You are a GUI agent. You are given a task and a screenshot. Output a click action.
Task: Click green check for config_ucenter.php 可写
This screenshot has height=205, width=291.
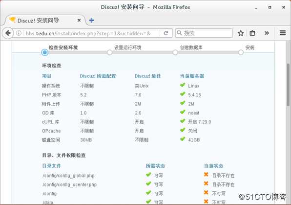coord(148,183)
